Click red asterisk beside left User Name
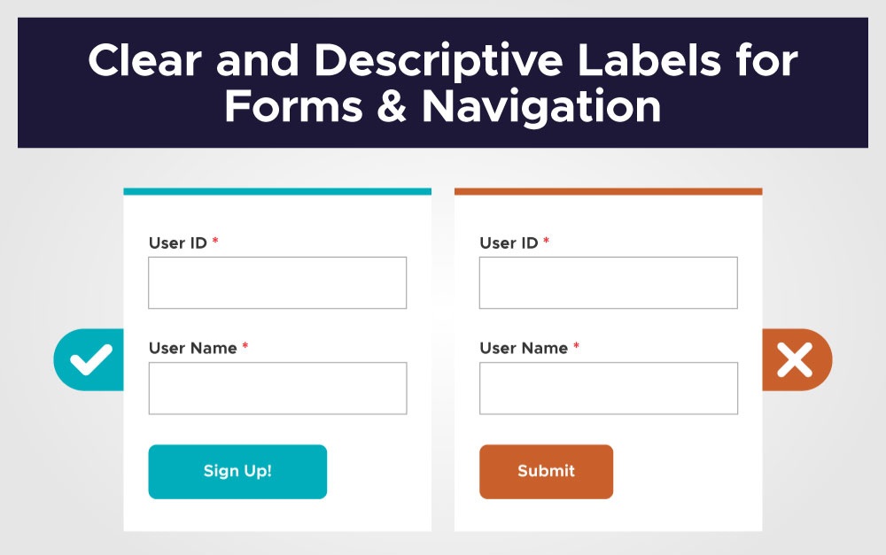The height and width of the screenshot is (555, 886). pos(245,346)
